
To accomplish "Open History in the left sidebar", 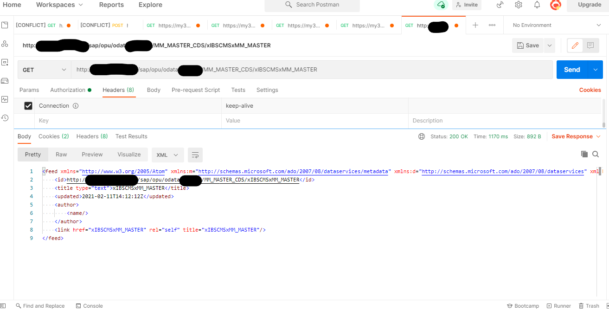I will point(5,118).
